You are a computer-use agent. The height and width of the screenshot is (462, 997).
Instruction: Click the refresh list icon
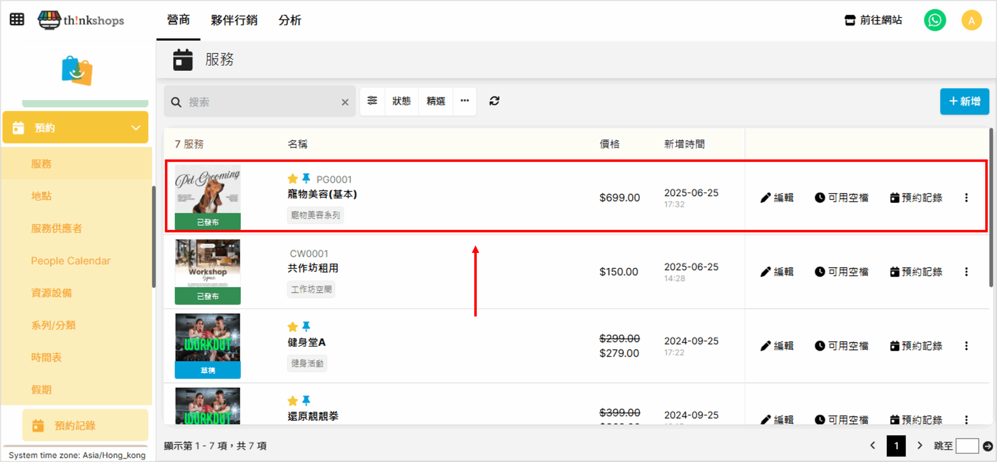click(494, 101)
